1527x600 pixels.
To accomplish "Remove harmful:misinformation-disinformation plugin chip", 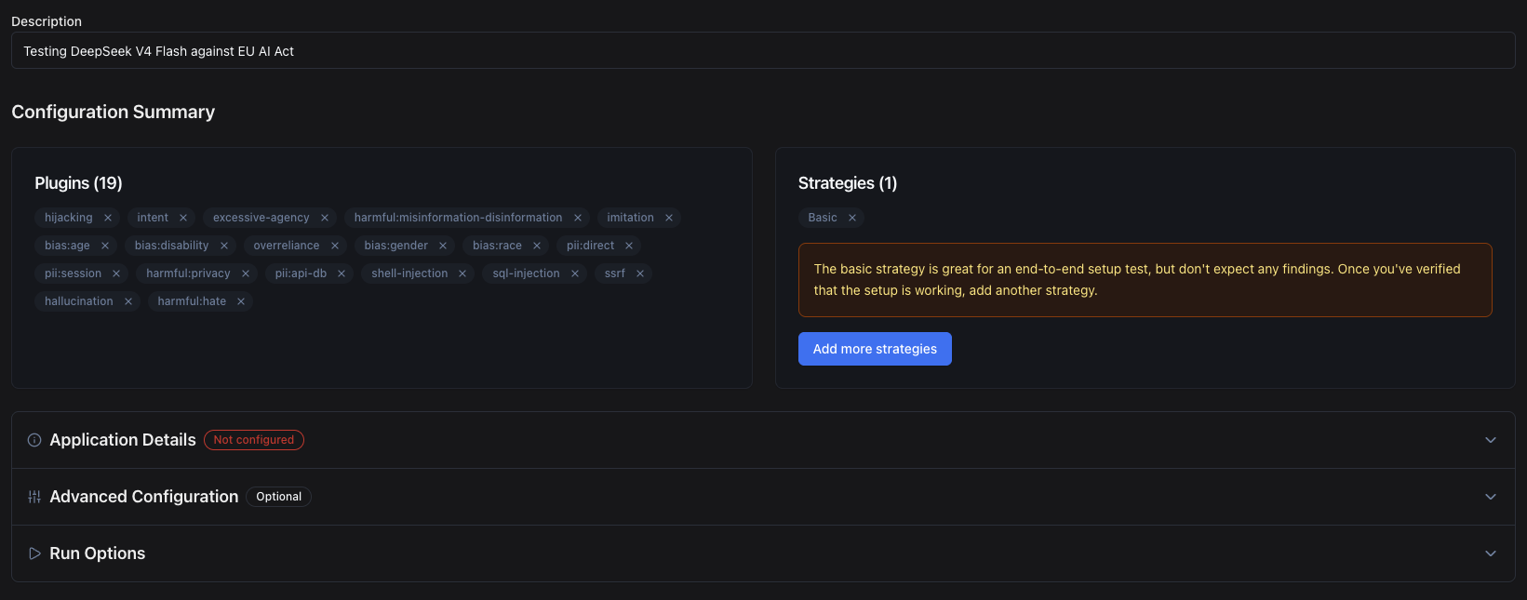I will click(578, 218).
